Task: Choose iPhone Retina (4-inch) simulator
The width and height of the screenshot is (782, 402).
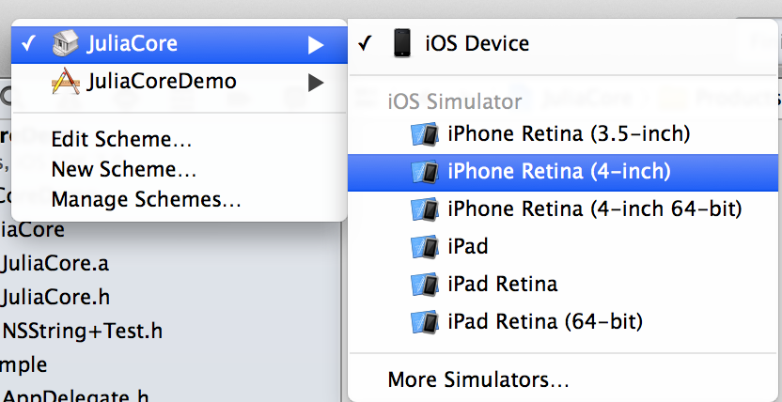Action: click(563, 172)
